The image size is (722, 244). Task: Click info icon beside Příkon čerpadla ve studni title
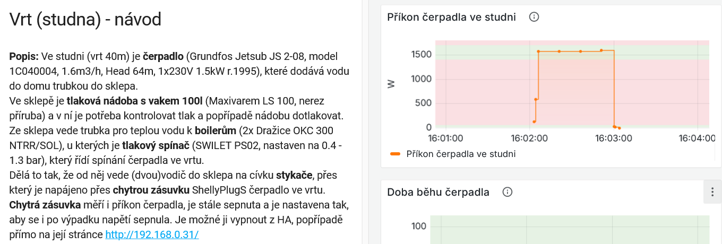pyautogui.click(x=535, y=17)
